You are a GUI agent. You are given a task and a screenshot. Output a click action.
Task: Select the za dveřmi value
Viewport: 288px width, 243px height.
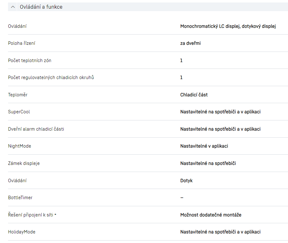pyautogui.click(x=190, y=43)
